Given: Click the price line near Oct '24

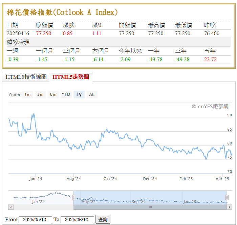Looking at the screenshot, I should 108,130.
